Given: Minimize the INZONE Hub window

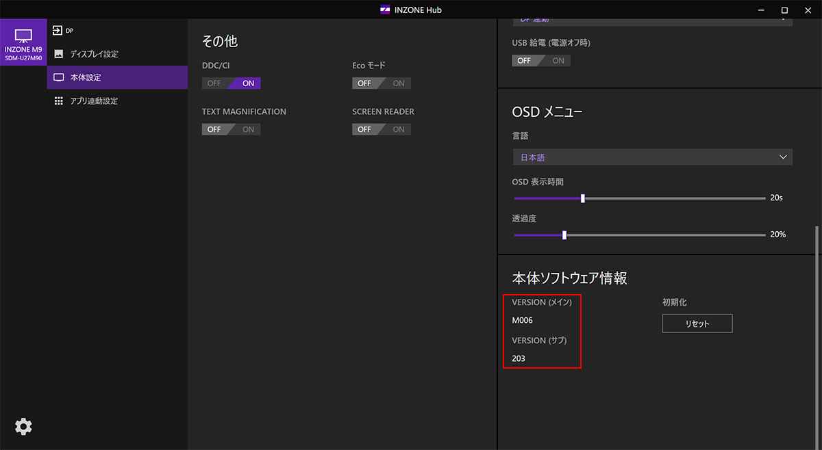Looking at the screenshot, I should tap(760, 10).
